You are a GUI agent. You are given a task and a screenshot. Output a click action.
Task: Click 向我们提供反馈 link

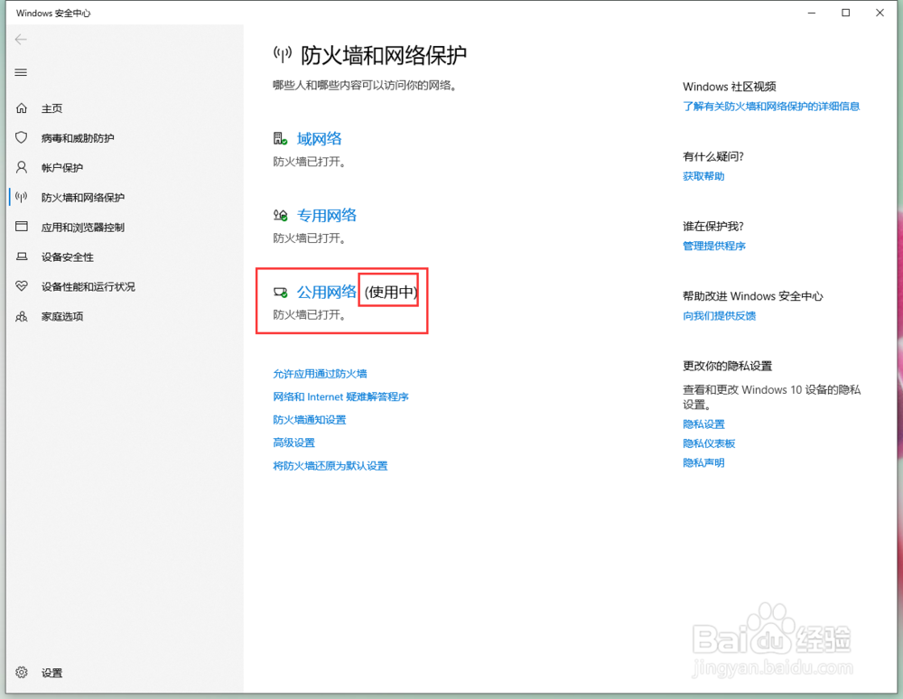point(720,315)
